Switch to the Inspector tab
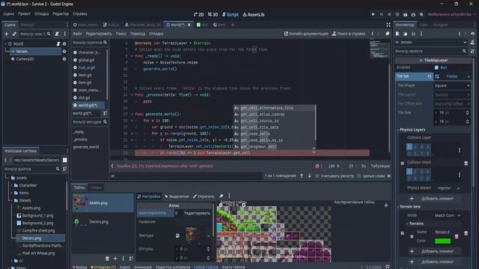Viewport: 479px width, 269px height. click(405, 25)
